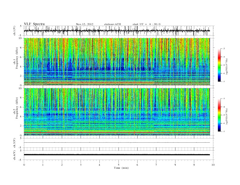The image size is (240, 185).
Task: Click the ch.2 PSD color bar
Action: (x=219, y=115)
